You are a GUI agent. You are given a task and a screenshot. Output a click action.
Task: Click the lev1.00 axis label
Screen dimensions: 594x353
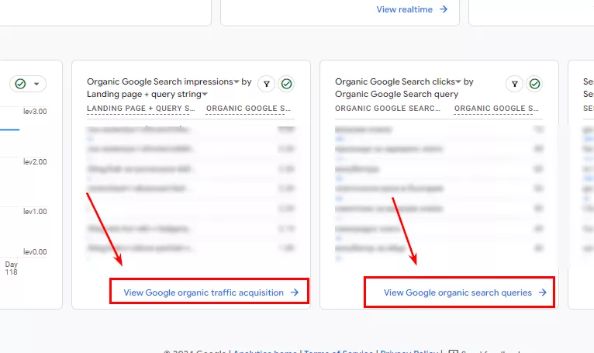35,212
